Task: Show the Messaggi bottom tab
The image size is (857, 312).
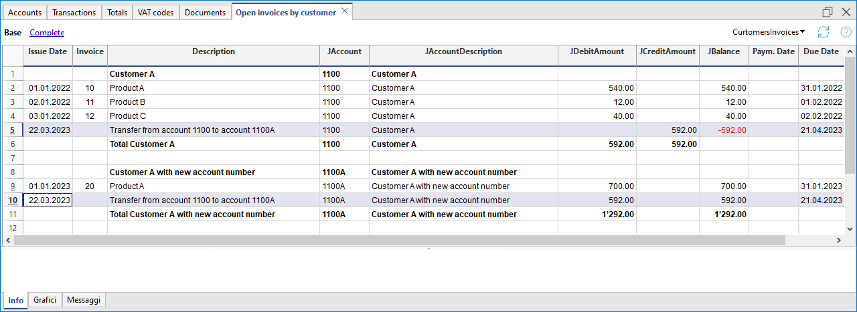Action: (84, 301)
